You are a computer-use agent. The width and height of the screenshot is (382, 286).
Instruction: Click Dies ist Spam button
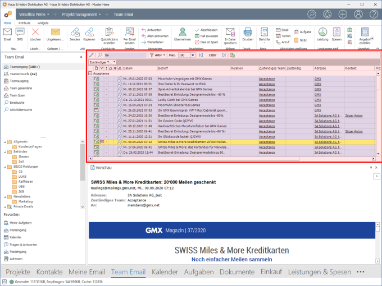206,42
